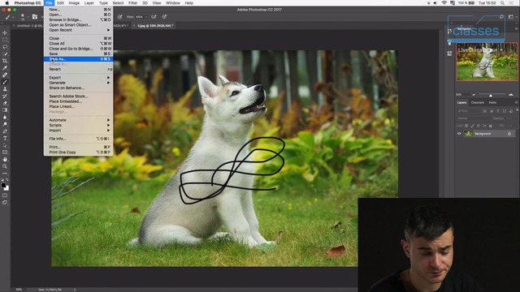The image size is (520, 292).
Task: Expand the Export submenu
Action: [78, 78]
